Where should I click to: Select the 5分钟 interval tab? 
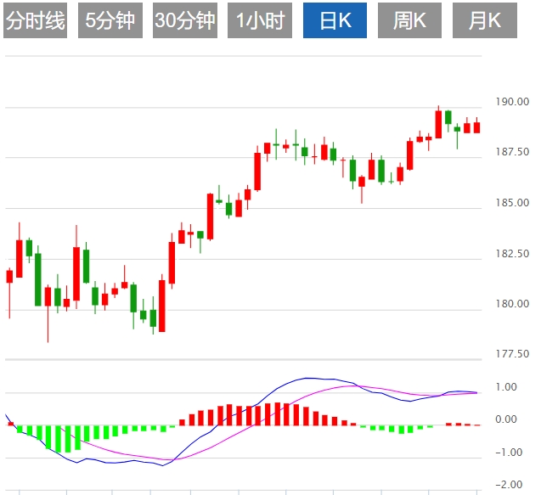[110, 20]
